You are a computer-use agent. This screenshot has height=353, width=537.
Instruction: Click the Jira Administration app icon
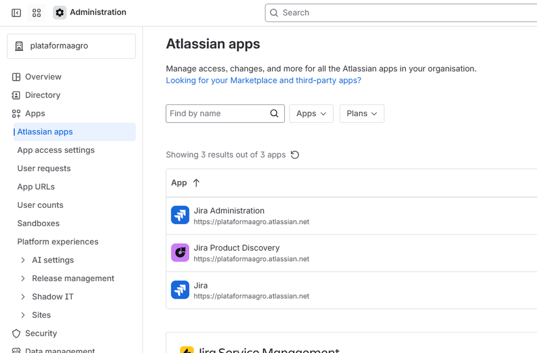click(180, 215)
